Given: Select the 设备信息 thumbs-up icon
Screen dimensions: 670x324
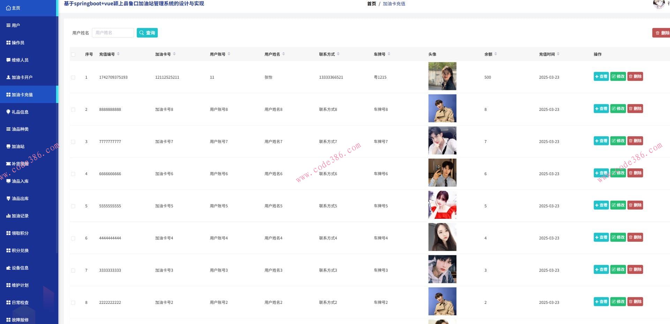Looking at the screenshot, I should coord(8,268).
